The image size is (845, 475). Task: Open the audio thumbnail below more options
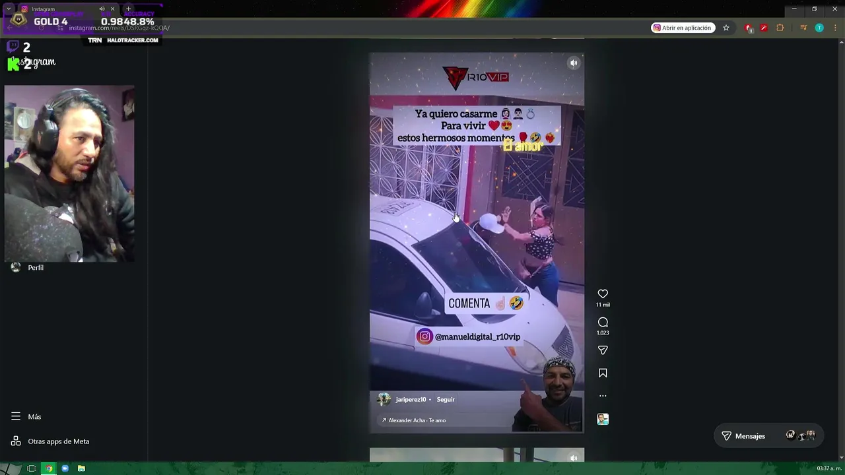(603, 419)
